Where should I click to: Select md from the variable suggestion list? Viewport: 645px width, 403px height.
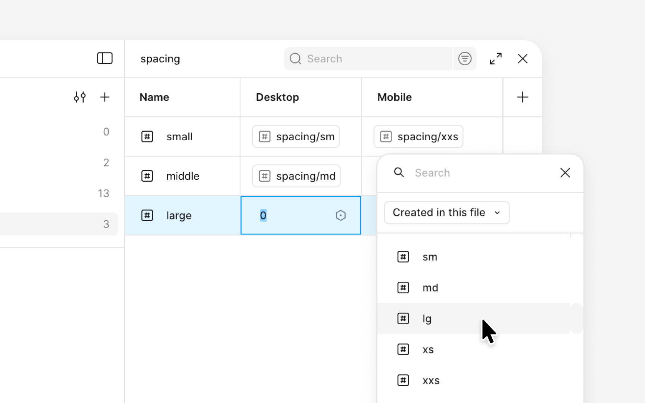click(430, 287)
